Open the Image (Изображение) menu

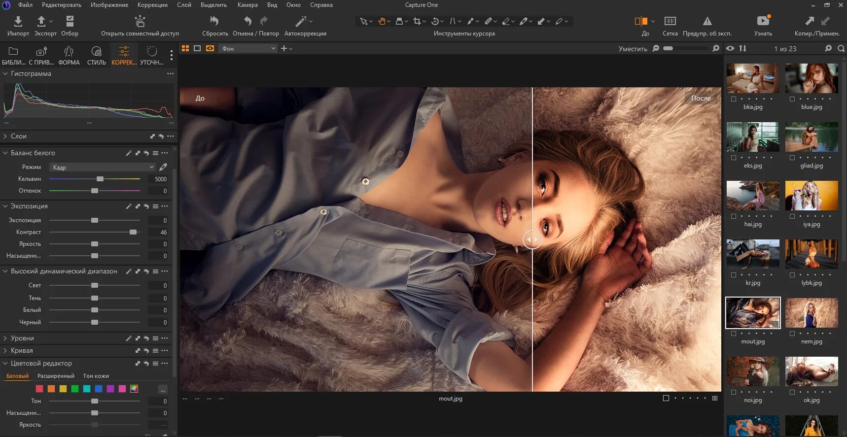109,5
